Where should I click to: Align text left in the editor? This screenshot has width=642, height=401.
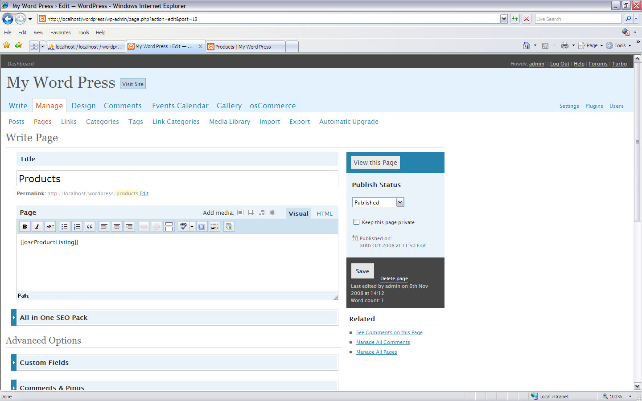tap(104, 227)
